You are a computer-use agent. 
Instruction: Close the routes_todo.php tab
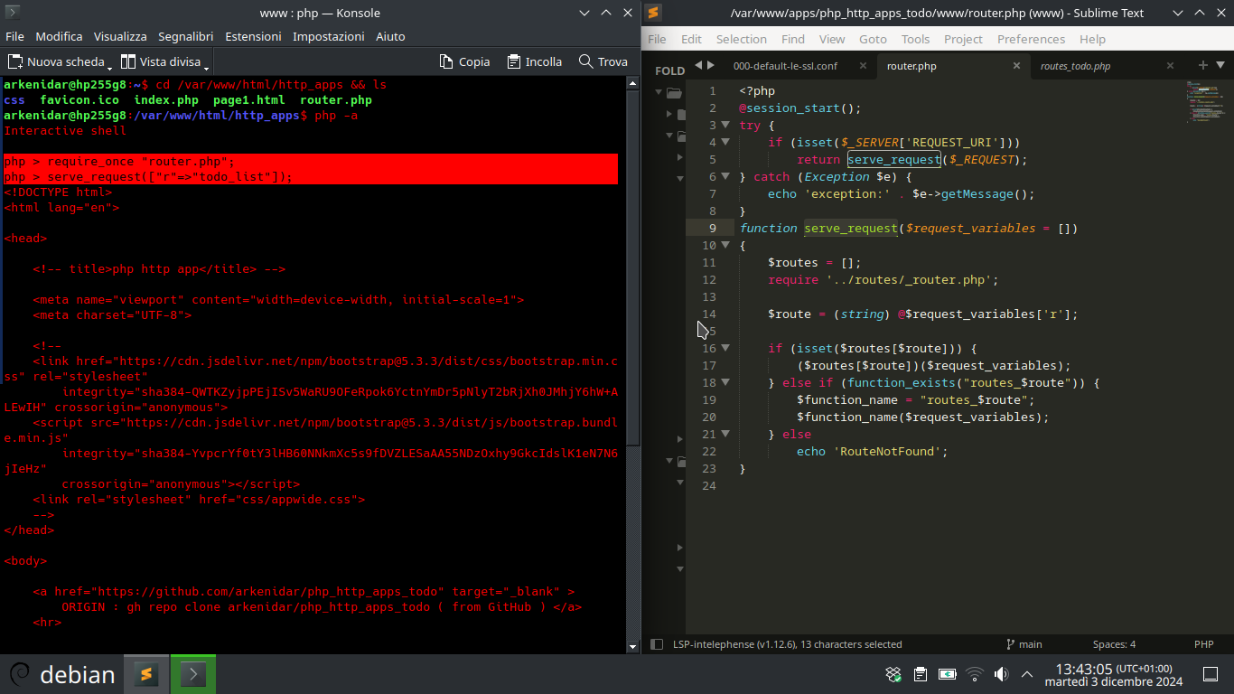(1170, 66)
